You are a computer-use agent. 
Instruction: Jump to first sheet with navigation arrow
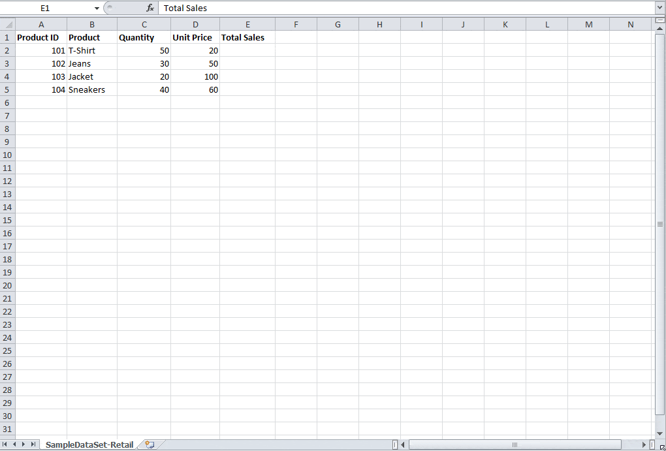[6, 444]
